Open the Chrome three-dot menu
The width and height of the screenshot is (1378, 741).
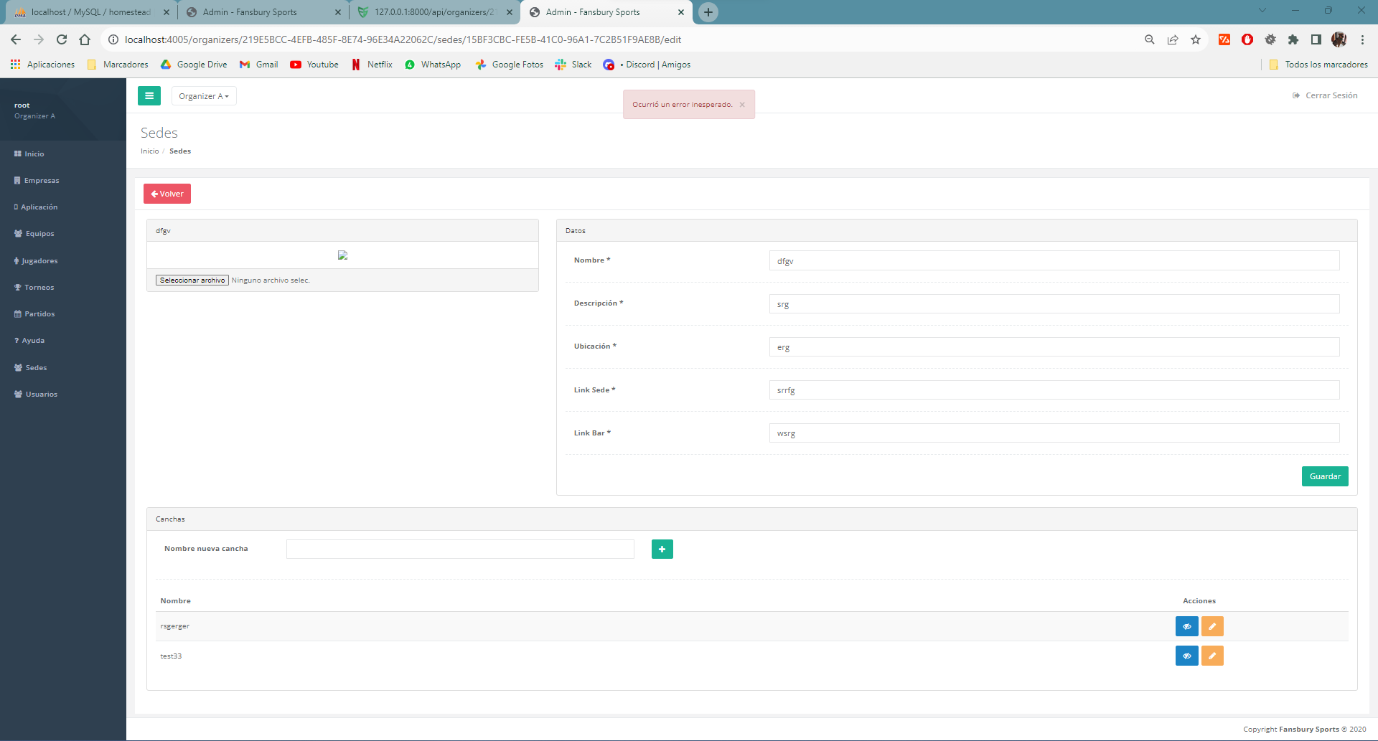click(1362, 39)
